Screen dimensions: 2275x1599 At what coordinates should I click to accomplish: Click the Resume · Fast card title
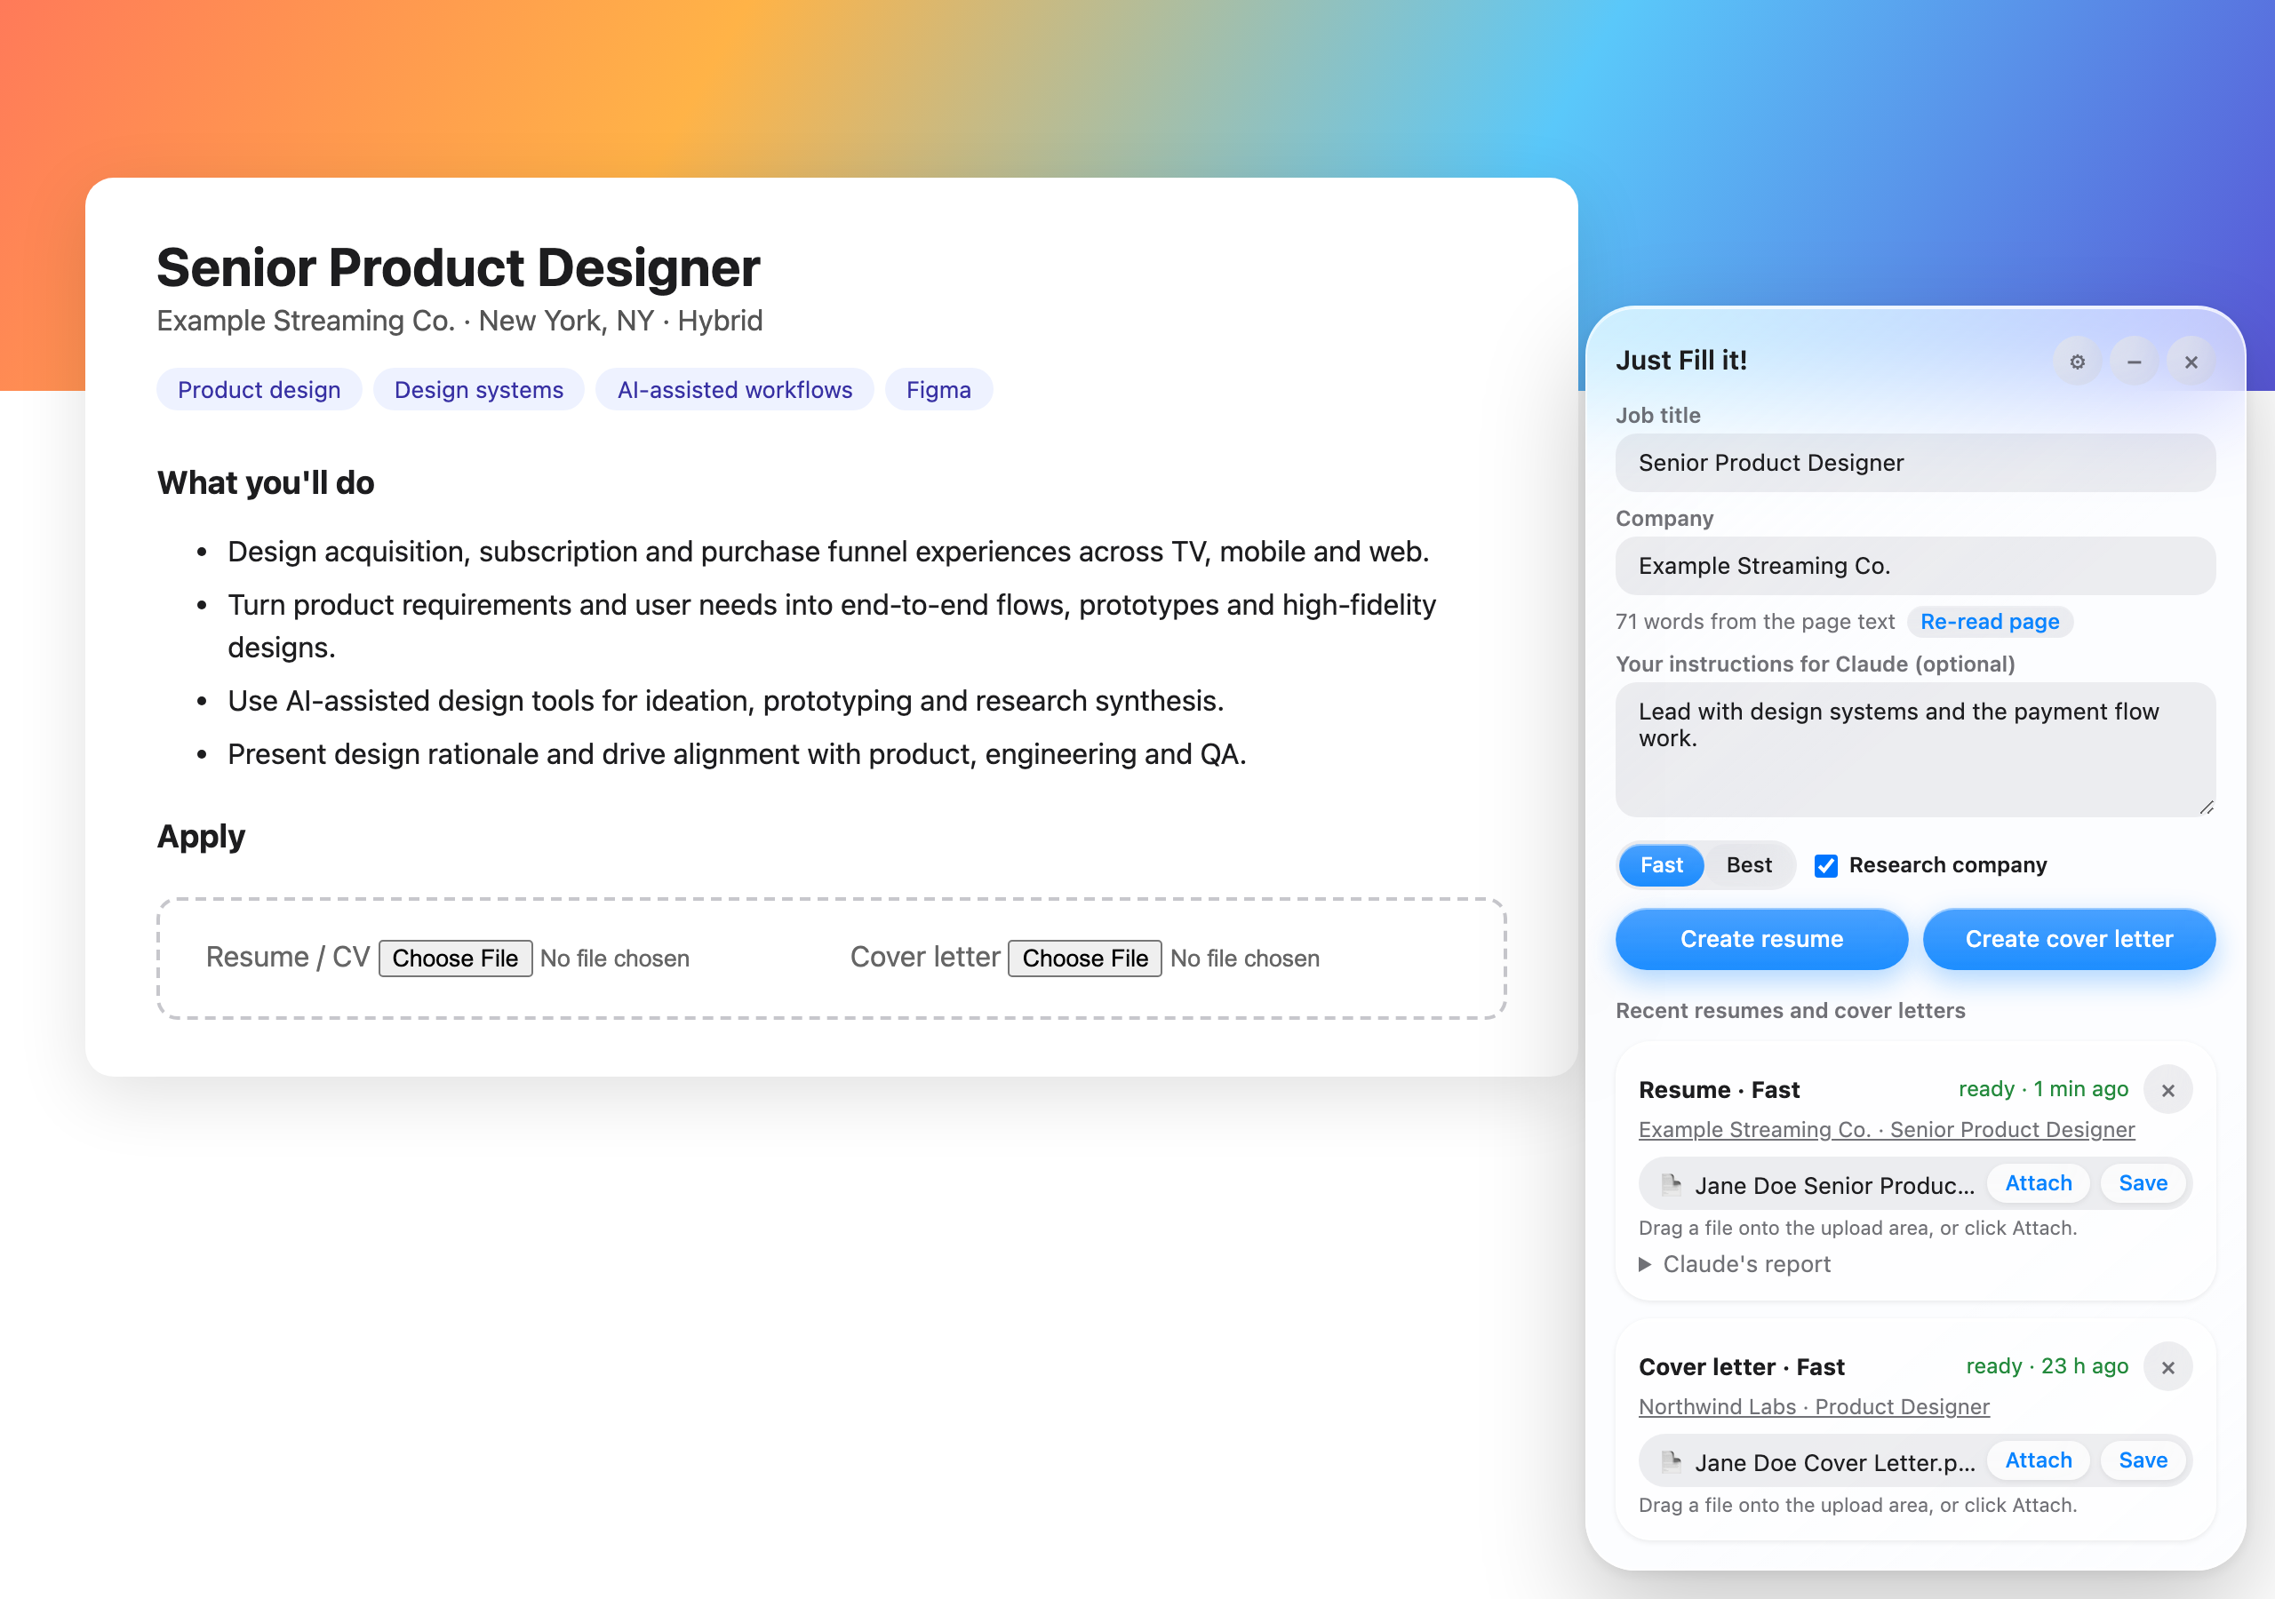[1719, 1090]
